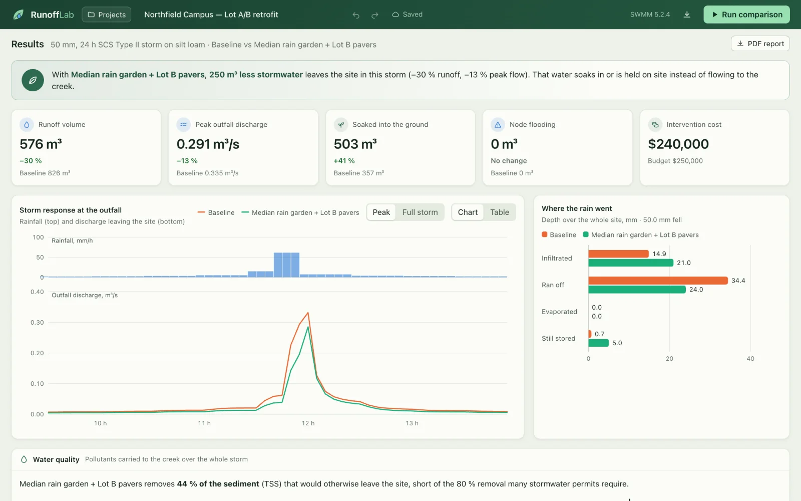Export the PDF report
Image resolution: width=801 pixels, height=501 pixels.
pos(760,44)
